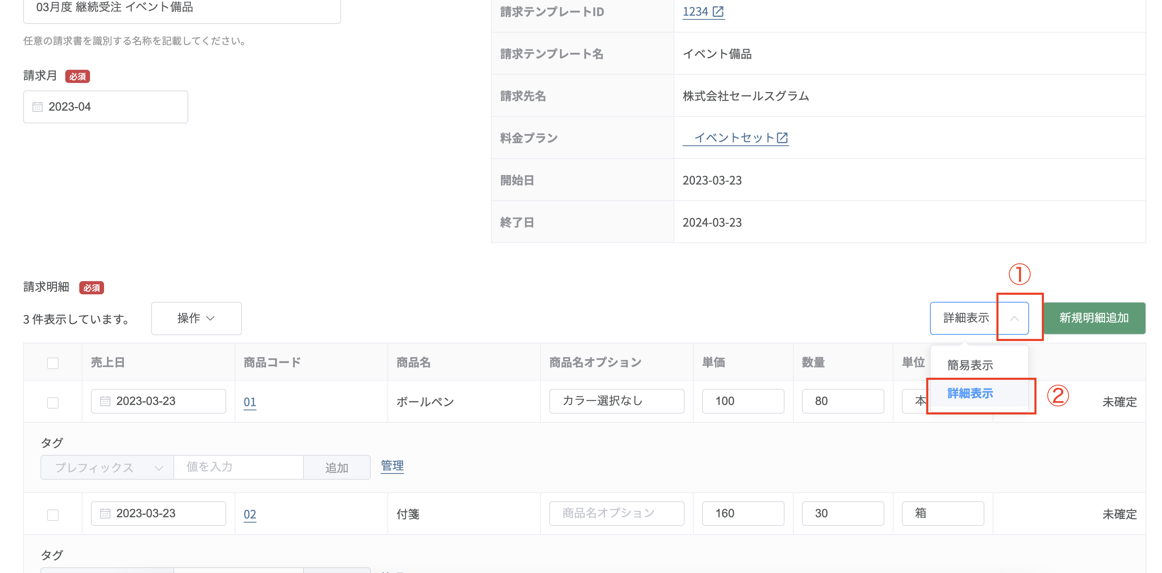Open プレフィックス dropdown in first タグ section

point(107,467)
